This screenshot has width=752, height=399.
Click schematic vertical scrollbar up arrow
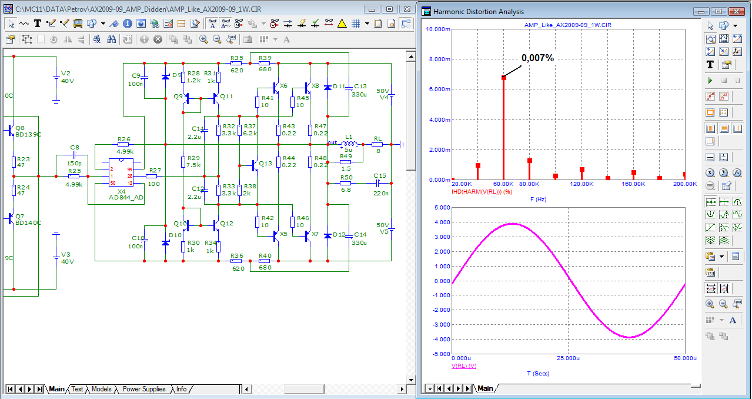click(x=411, y=55)
